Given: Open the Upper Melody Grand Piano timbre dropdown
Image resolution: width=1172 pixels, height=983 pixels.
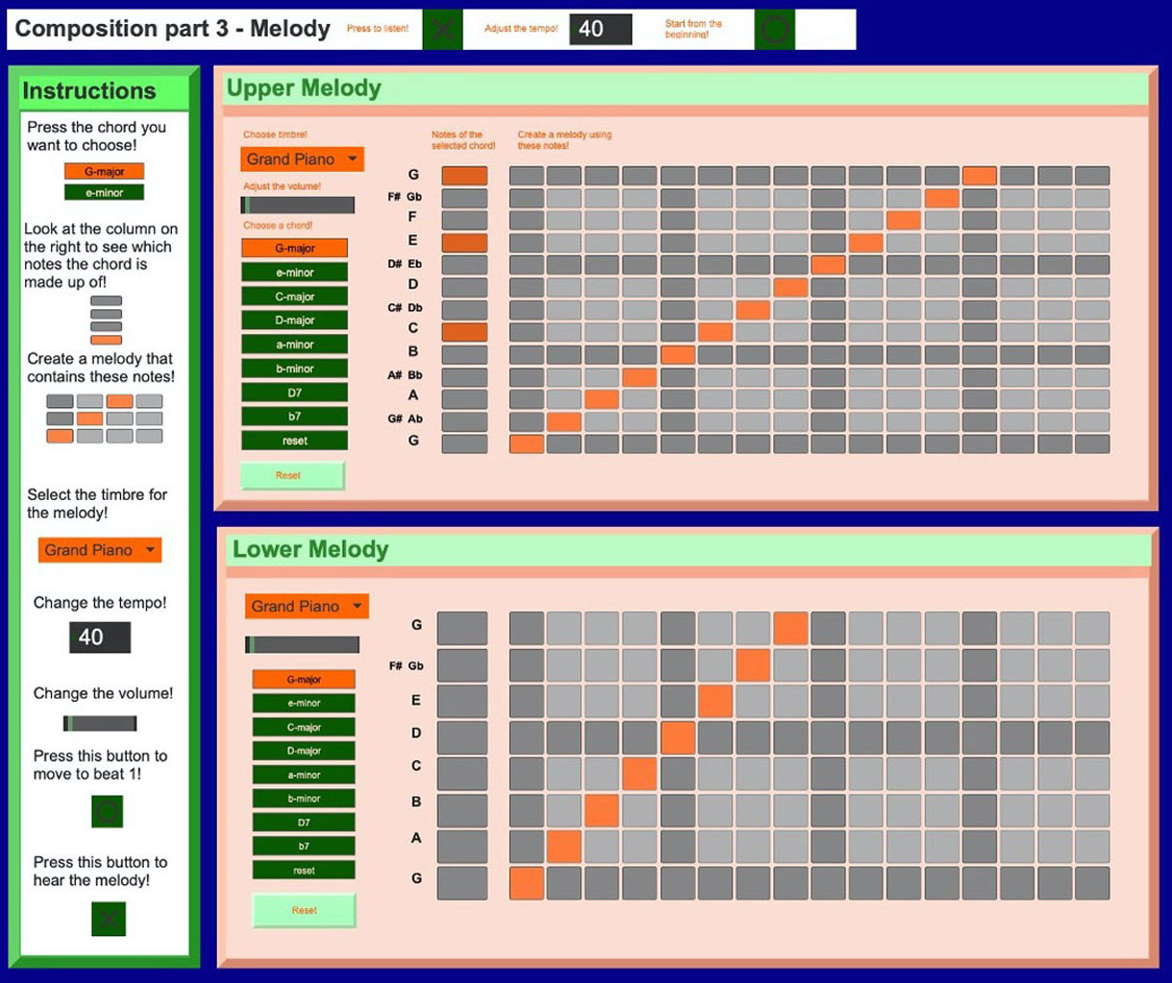Looking at the screenshot, I should pyautogui.click(x=303, y=159).
